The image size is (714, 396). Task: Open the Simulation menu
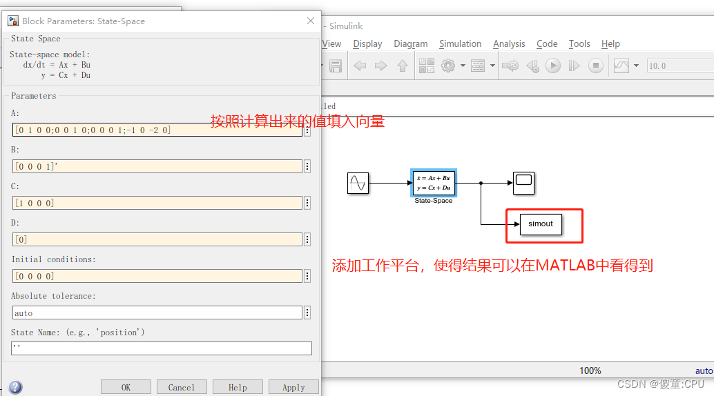[460, 43]
